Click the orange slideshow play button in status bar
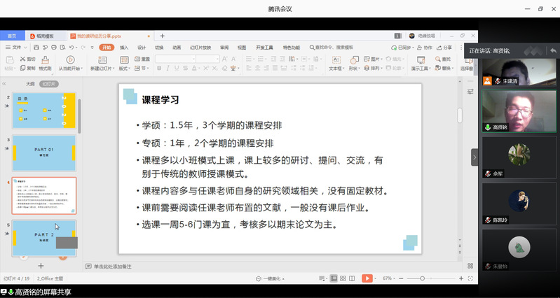 tap(367, 278)
